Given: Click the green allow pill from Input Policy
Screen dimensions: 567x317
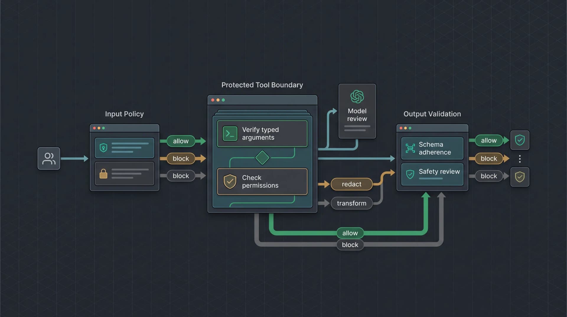Looking at the screenshot, I should 181,141.
